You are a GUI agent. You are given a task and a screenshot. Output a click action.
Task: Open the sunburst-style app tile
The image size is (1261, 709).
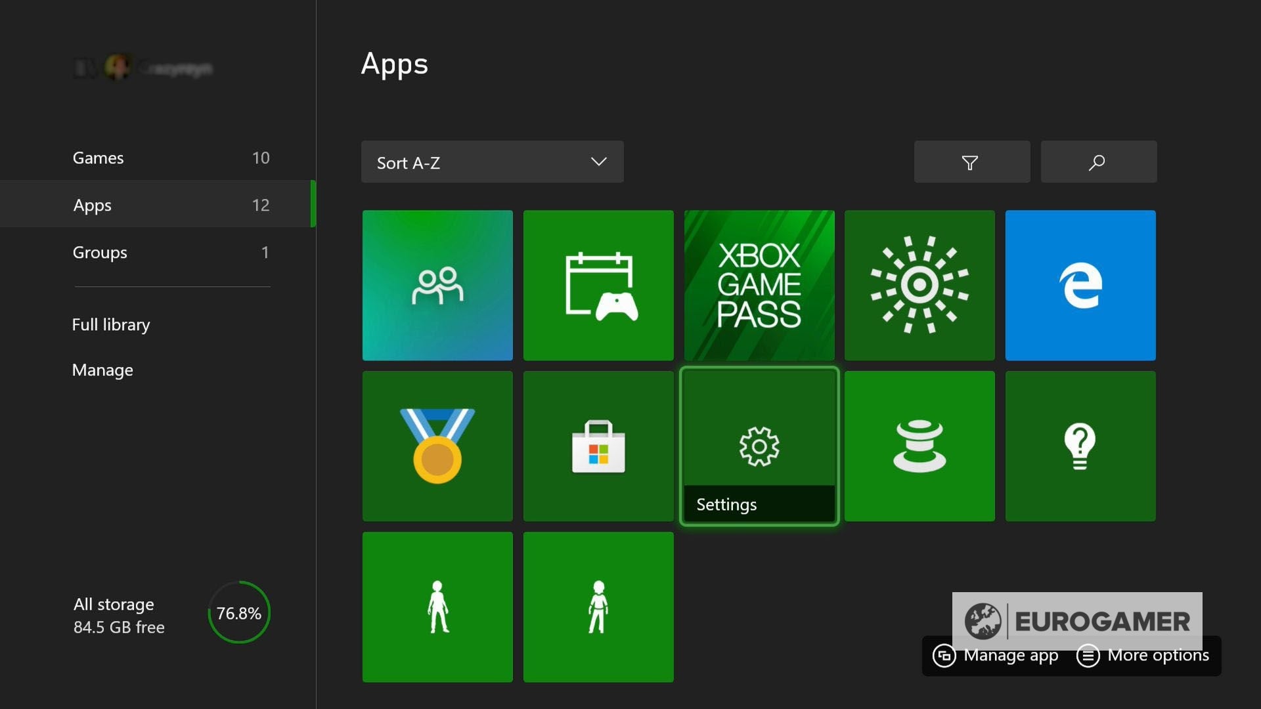click(x=919, y=285)
